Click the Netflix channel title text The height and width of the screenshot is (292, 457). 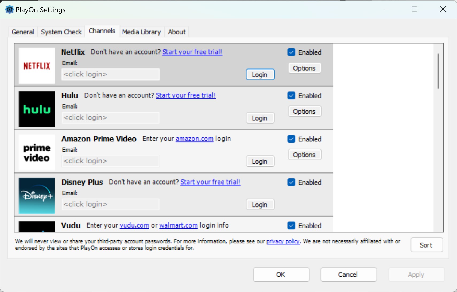click(x=73, y=52)
